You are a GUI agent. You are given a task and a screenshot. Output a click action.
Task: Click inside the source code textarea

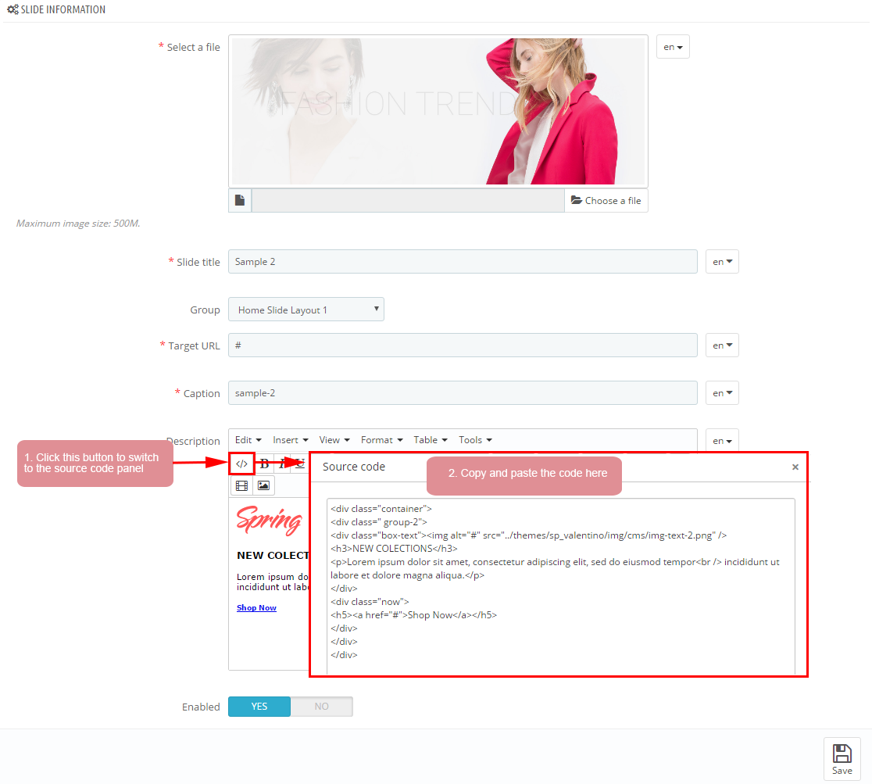(560, 586)
